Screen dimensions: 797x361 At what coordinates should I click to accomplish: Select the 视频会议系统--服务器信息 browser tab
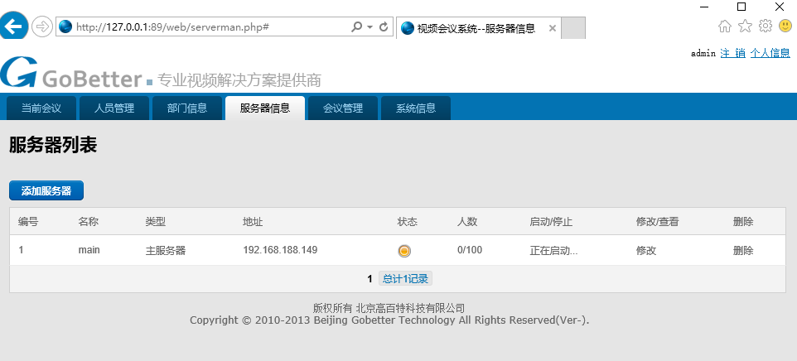(478, 28)
